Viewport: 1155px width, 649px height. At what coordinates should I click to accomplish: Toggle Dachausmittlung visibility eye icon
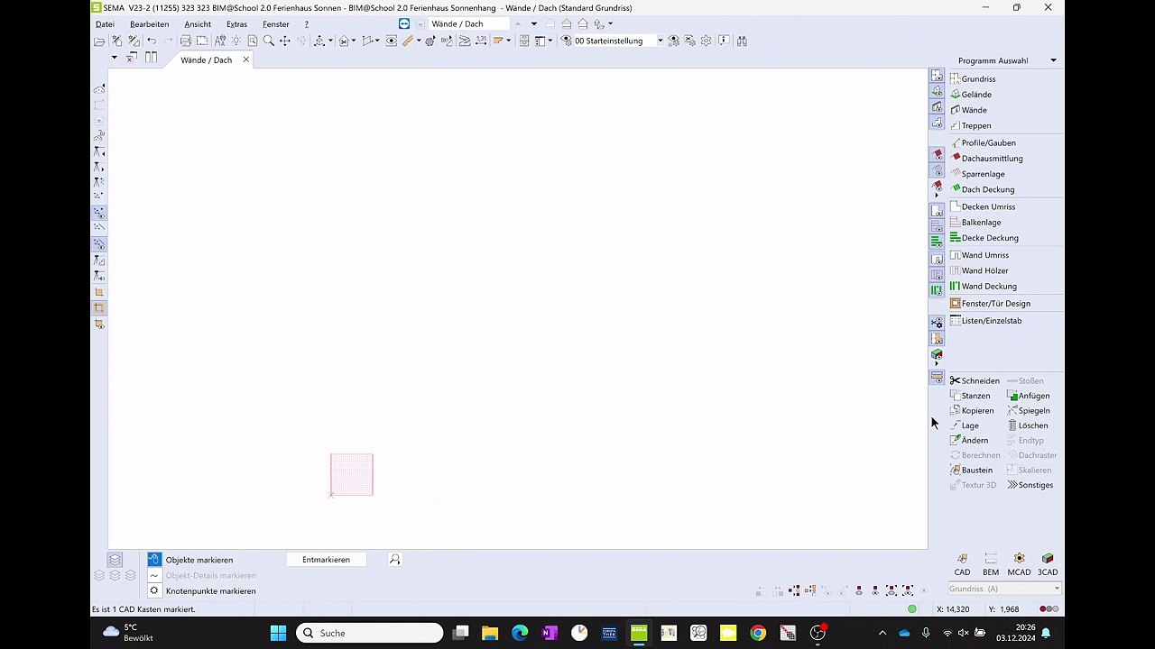(937, 155)
